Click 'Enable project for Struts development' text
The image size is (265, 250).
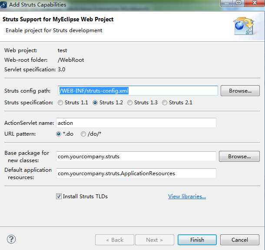click(x=54, y=30)
